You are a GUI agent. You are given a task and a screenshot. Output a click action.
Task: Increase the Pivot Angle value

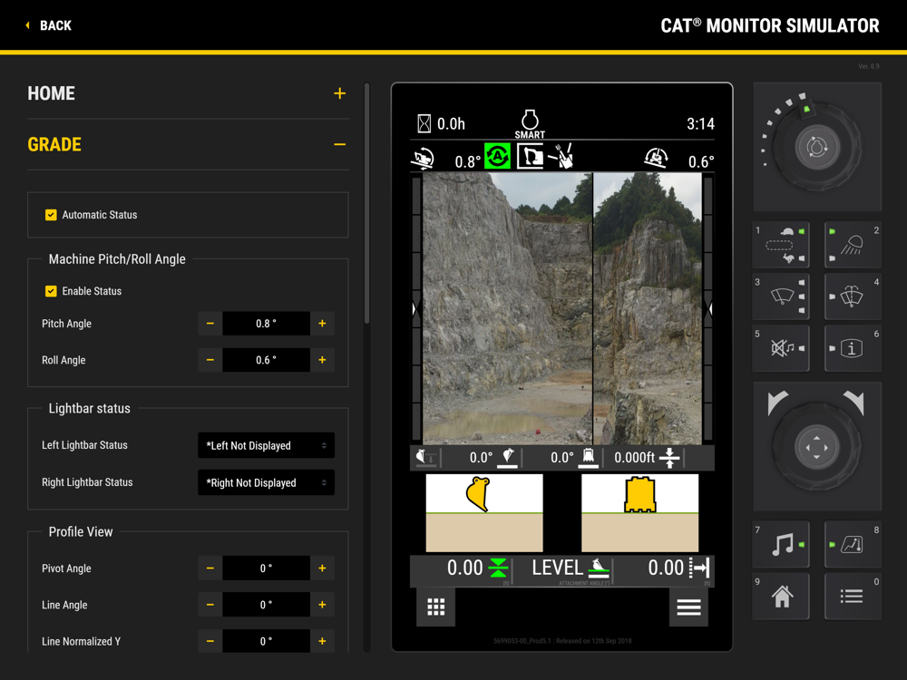pos(322,568)
